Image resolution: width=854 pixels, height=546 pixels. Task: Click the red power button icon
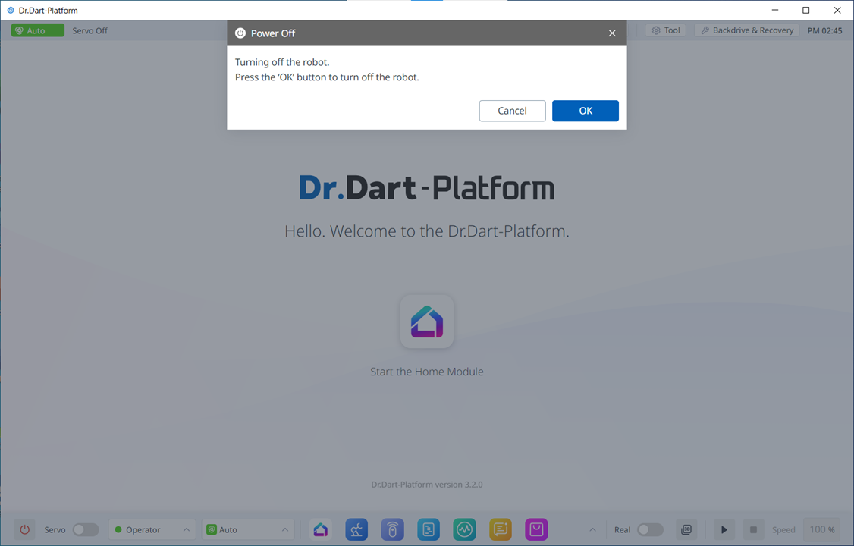[x=24, y=529]
